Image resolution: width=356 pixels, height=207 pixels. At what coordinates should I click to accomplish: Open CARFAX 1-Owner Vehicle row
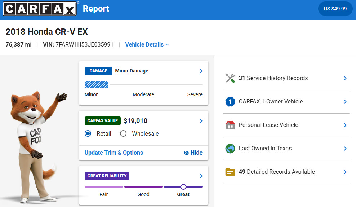(286, 102)
